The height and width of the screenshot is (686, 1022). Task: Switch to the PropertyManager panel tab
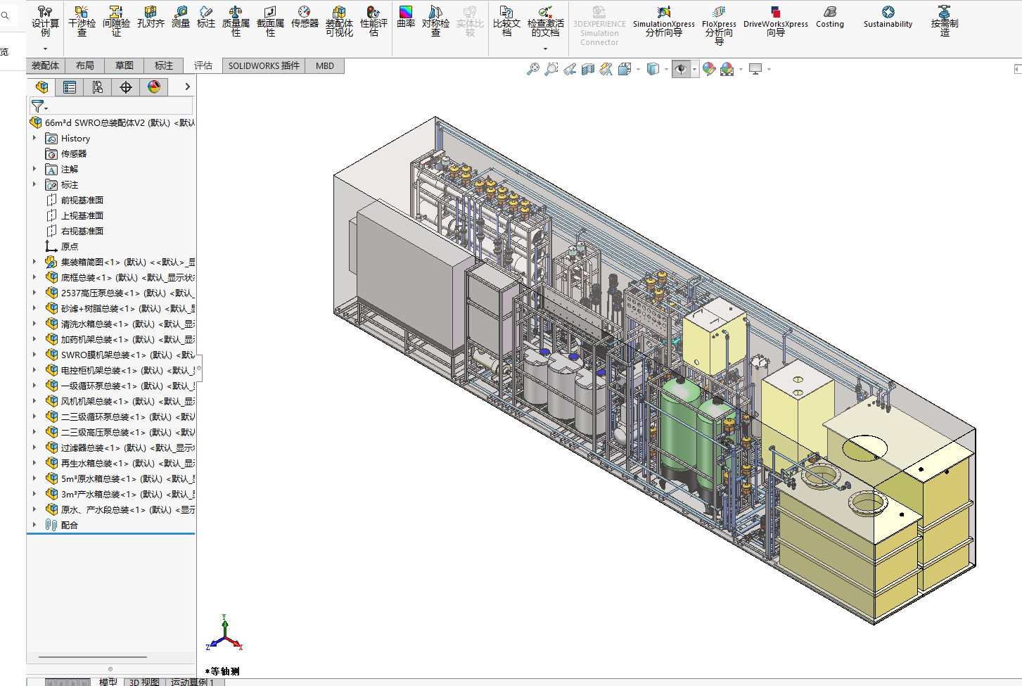70,87
